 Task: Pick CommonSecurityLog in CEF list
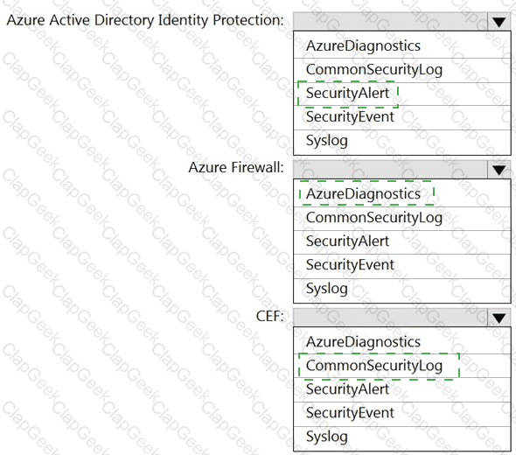tap(401, 366)
